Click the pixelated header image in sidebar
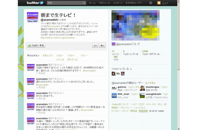The height and width of the screenshot is (130, 198). [135, 25]
